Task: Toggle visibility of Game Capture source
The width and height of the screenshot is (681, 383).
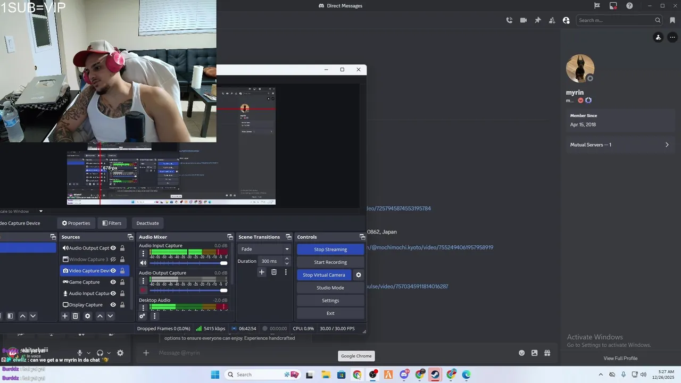Action: click(x=113, y=282)
